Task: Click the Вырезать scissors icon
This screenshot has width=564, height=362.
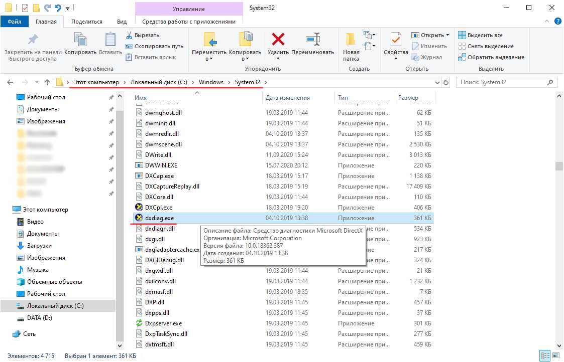Action: [x=129, y=35]
